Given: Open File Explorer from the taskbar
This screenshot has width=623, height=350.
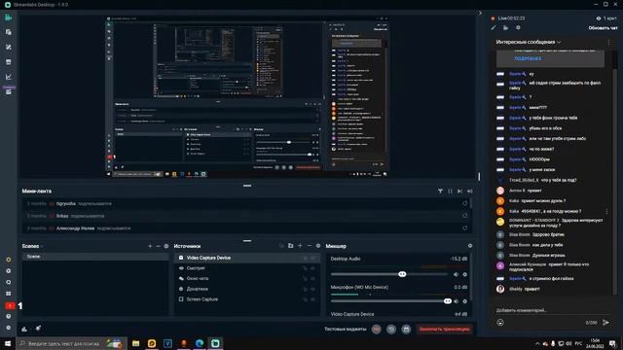Looking at the screenshot, I should 136,343.
